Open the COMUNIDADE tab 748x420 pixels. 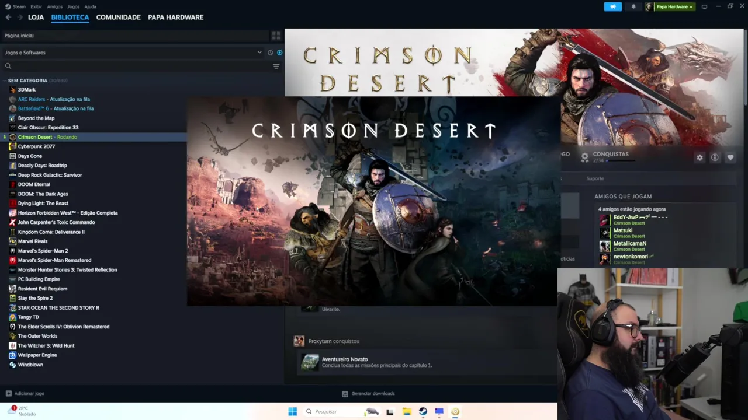pyautogui.click(x=119, y=17)
